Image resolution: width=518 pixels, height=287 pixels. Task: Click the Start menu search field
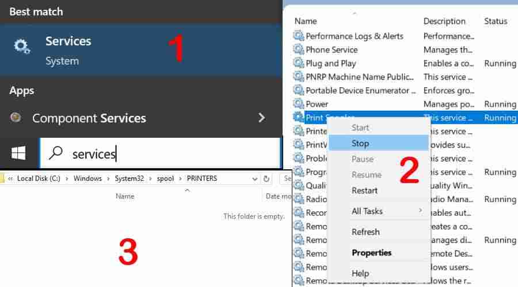[x=160, y=153]
